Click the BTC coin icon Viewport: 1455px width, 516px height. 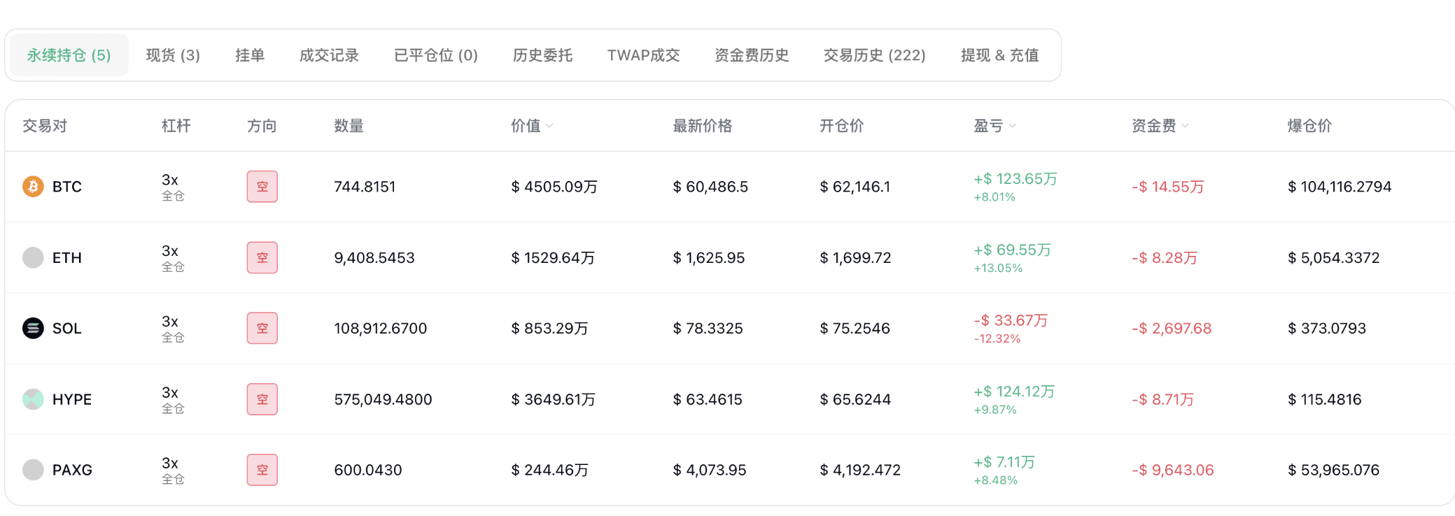pyautogui.click(x=33, y=187)
